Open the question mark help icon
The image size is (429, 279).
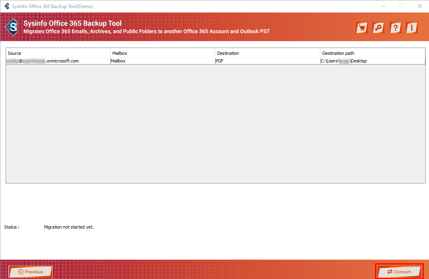pyautogui.click(x=395, y=28)
